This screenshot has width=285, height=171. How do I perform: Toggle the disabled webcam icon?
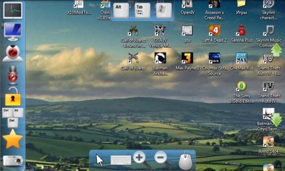tap(13, 53)
